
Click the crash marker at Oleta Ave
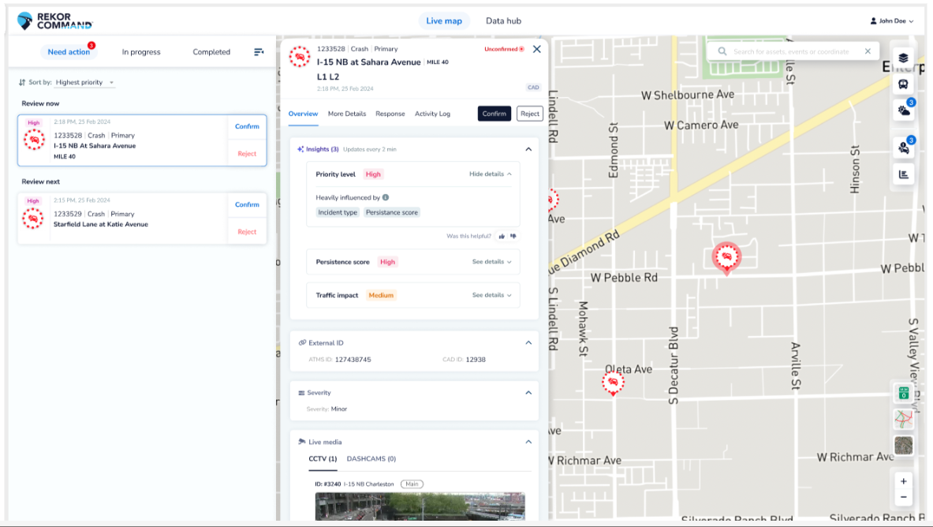[x=613, y=383]
